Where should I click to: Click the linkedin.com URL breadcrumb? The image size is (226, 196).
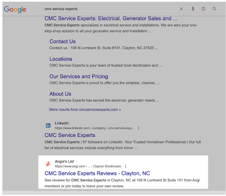94,128
